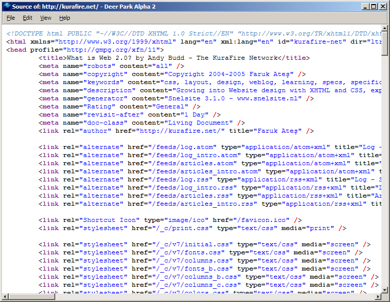
Task: Click the vertical scrollbar up arrow
Action: tap(385, 29)
